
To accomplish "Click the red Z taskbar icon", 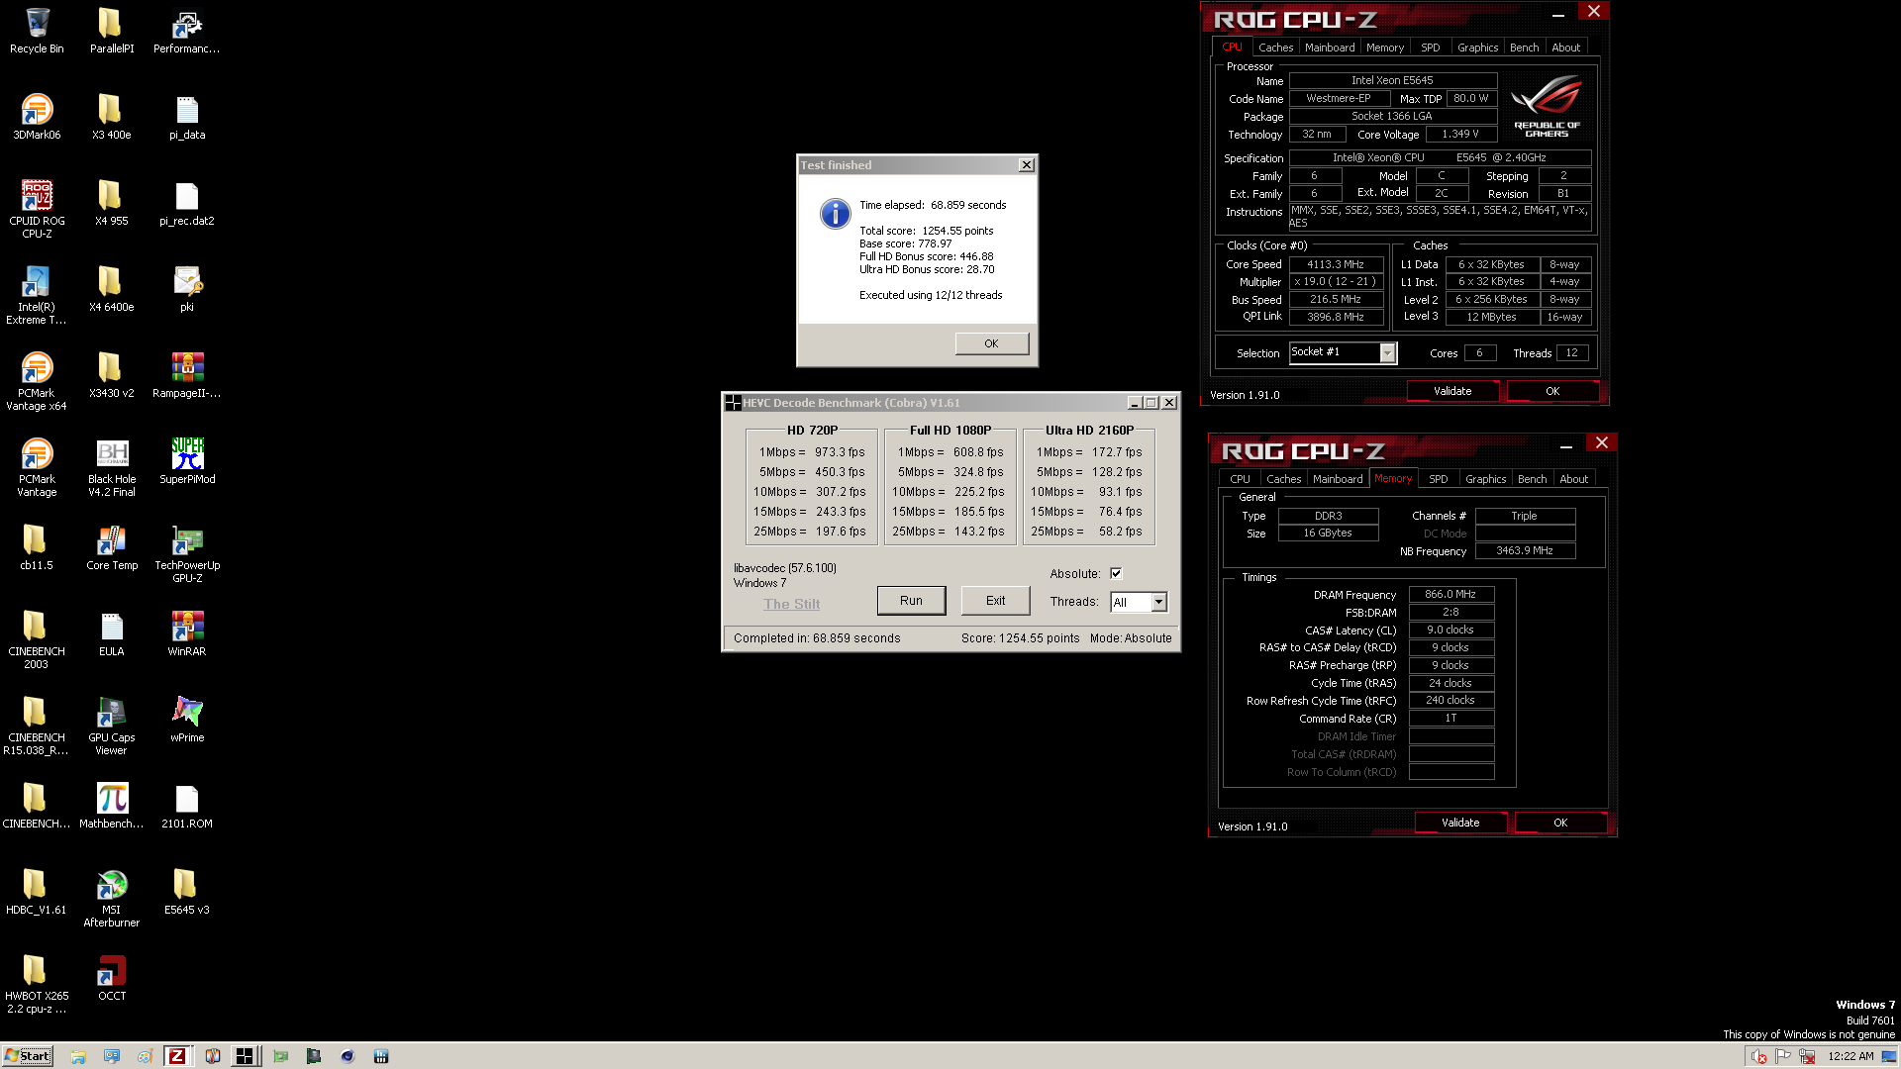I will [177, 1056].
